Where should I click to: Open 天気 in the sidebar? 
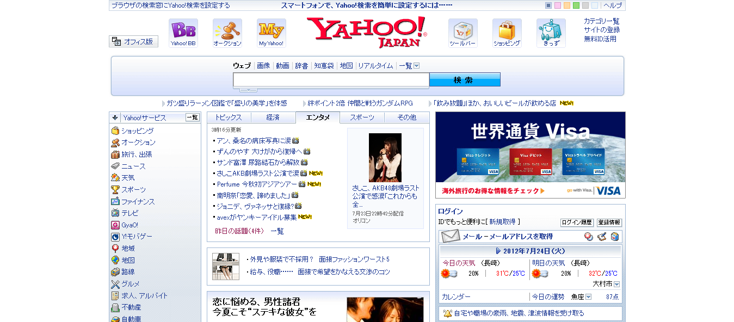128,178
